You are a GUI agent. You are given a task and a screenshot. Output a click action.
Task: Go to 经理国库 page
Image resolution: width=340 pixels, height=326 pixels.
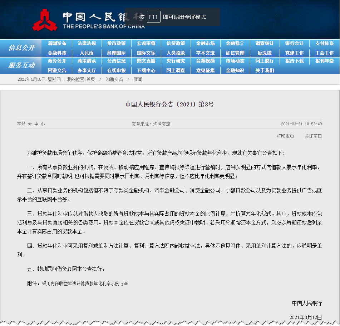[117, 53]
